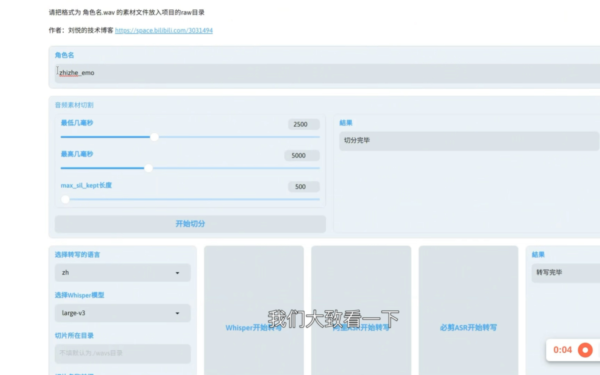Open the 选择Whisper模型 dropdown showing large-v3
This screenshot has height=375, width=600.
[123, 313]
